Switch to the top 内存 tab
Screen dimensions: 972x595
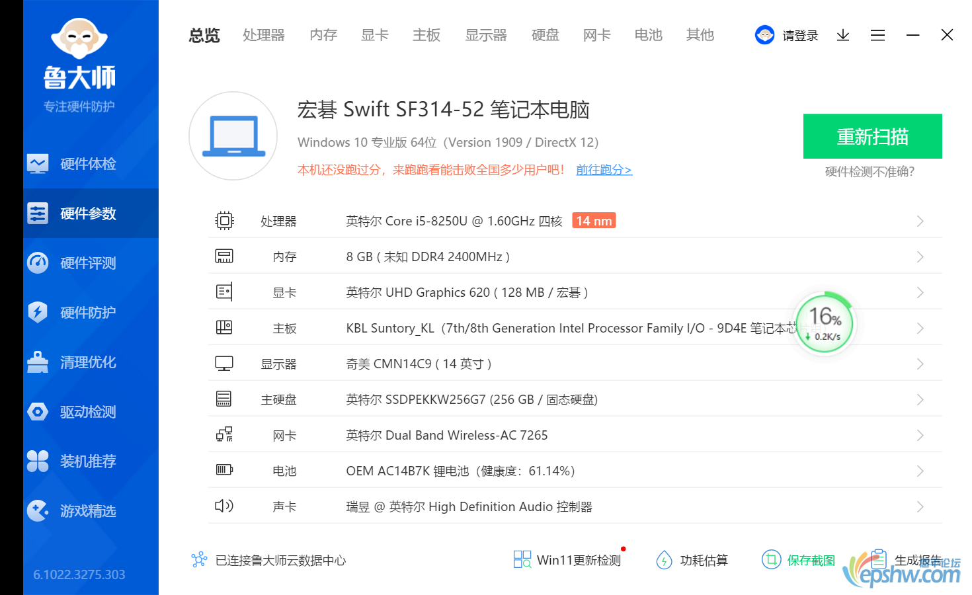tap(323, 35)
